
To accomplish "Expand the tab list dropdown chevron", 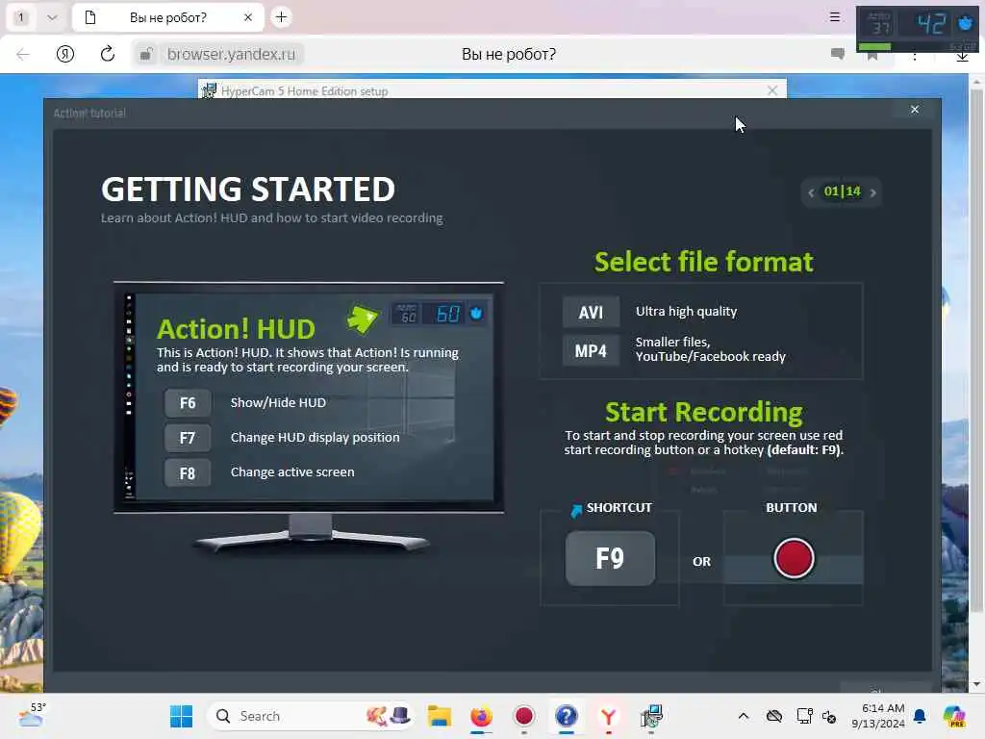I will [x=52, y=17].
